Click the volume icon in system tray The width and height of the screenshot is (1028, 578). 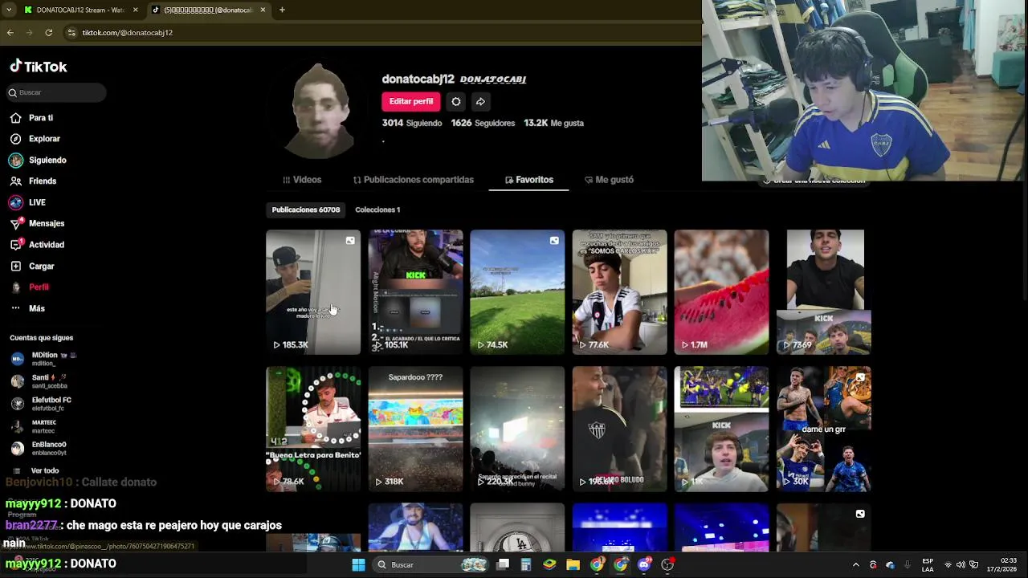point(961,564)
